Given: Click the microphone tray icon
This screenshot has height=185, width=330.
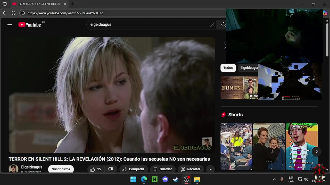Looking at the screenshot, I should tap(282, 179).
